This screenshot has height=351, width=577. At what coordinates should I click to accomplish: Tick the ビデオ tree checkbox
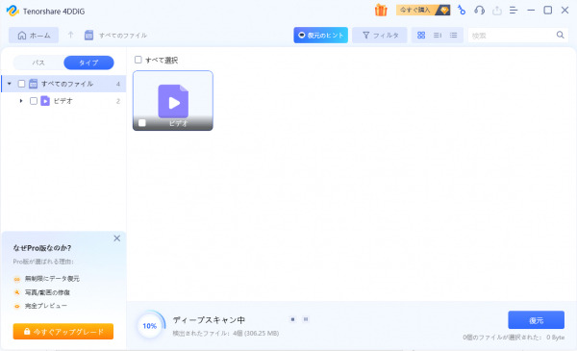pos(34,101)
